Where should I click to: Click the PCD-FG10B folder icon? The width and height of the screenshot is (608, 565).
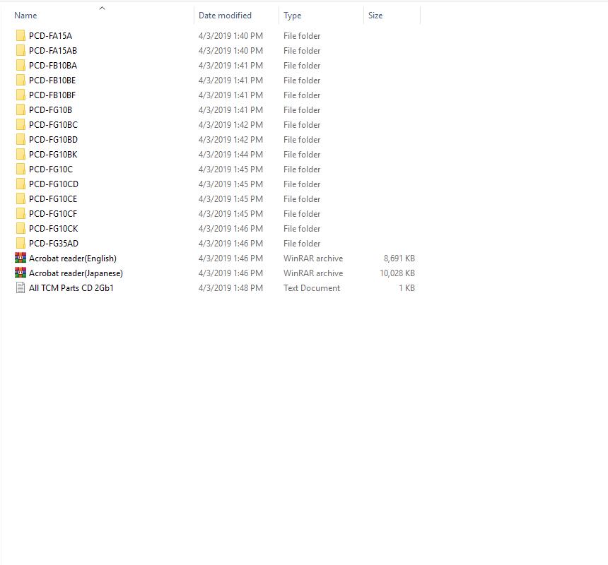21,110
